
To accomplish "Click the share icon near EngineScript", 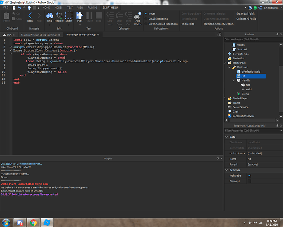I will [x=260, y=8].
